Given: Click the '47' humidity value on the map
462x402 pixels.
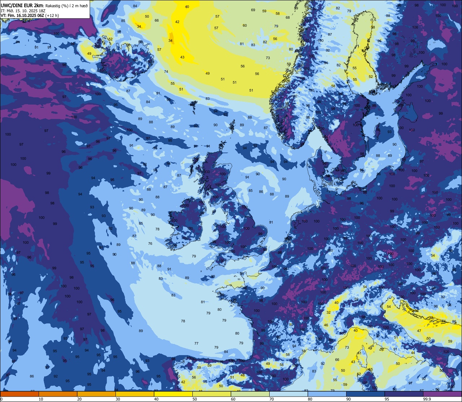Looking at the screenshot, I should point(419,331).
